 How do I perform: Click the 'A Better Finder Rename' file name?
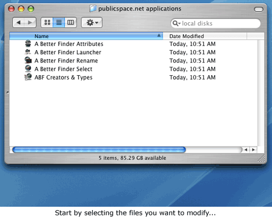coord(66,61)
